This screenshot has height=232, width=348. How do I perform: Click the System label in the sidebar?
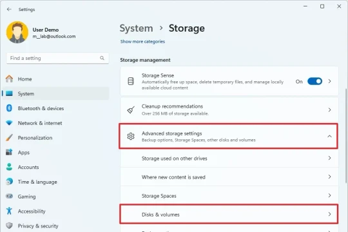pyautogui.click(x=26, y=93)
